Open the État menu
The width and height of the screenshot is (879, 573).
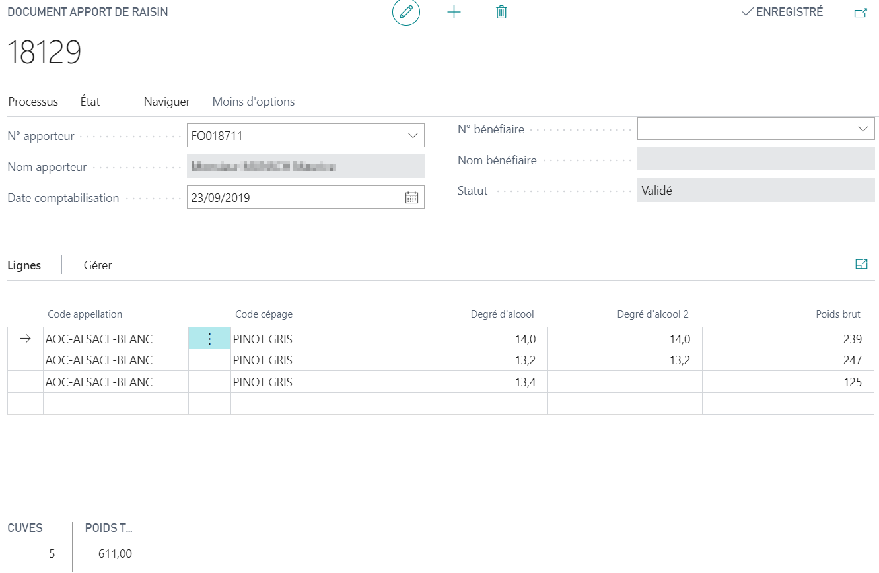pyautogui.click(x=90, y=102)
